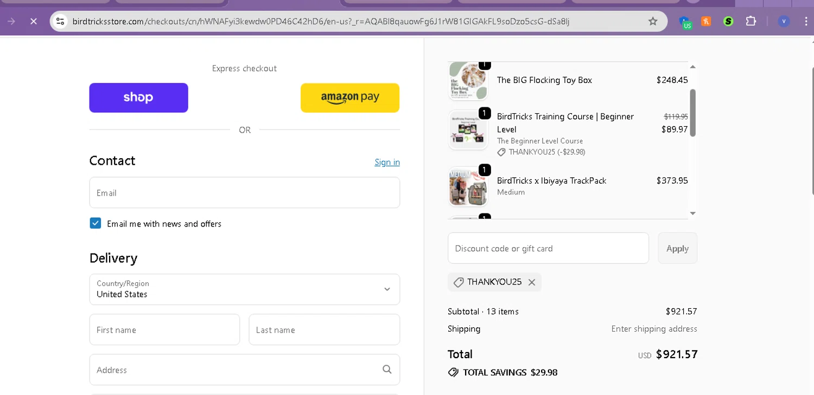Click 'The BIG Flocking Toy Box' product name
Viewport: 814px width, 395px height.
tap(544, 80)
